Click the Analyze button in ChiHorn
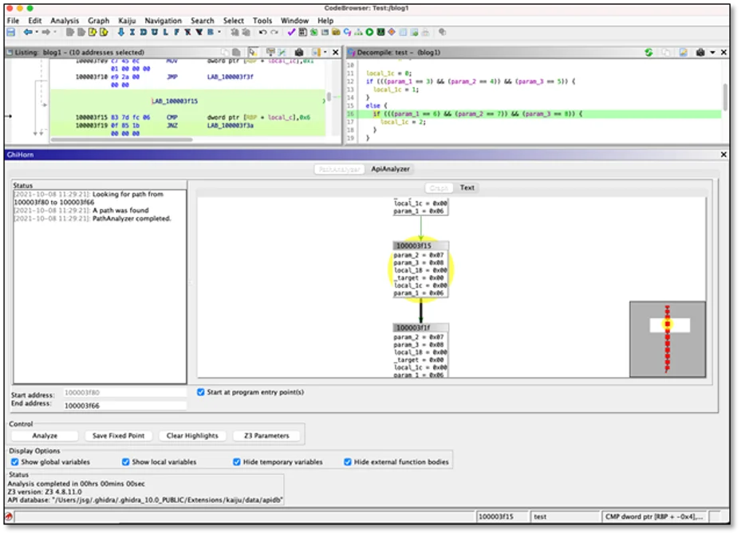741x534 pixels. coord(45,435)
